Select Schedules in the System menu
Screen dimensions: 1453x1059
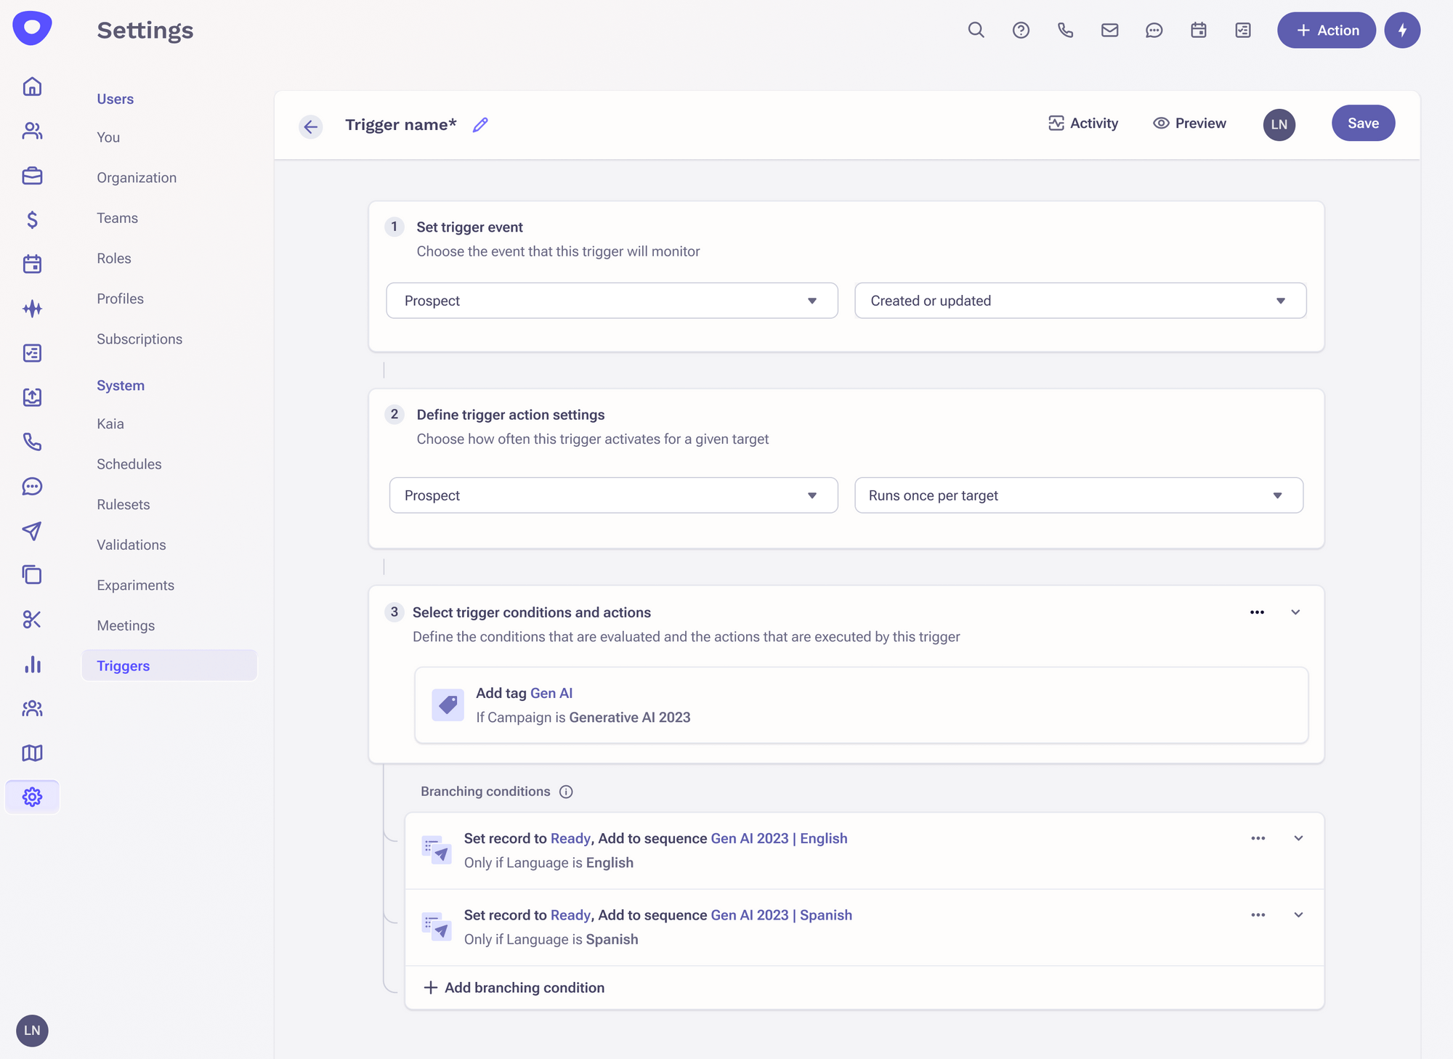(129, 464)
